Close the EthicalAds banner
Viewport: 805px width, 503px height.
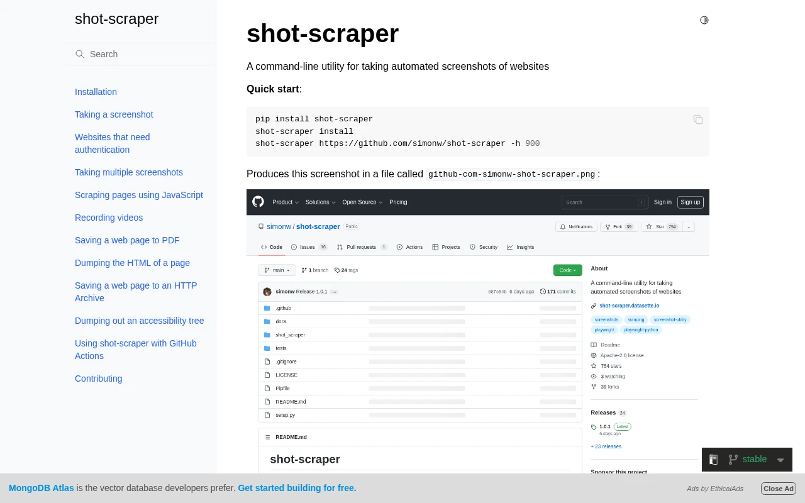pos(779,489)
